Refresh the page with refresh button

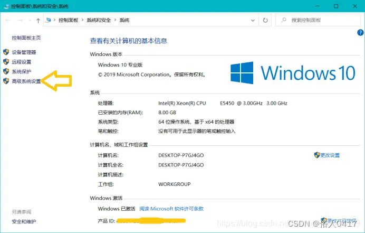tap(265, 20)
